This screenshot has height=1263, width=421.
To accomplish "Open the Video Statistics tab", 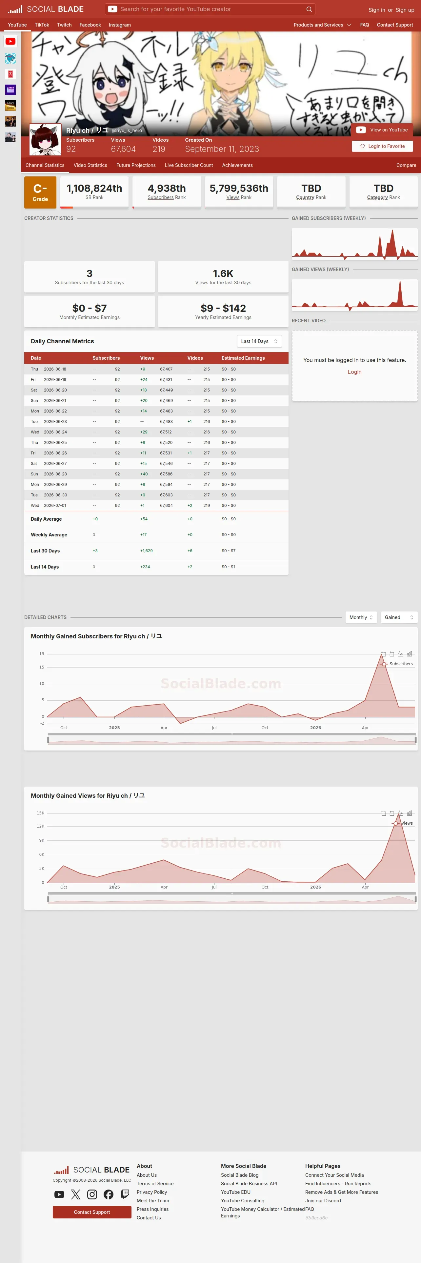I will (x=90, y=165).
